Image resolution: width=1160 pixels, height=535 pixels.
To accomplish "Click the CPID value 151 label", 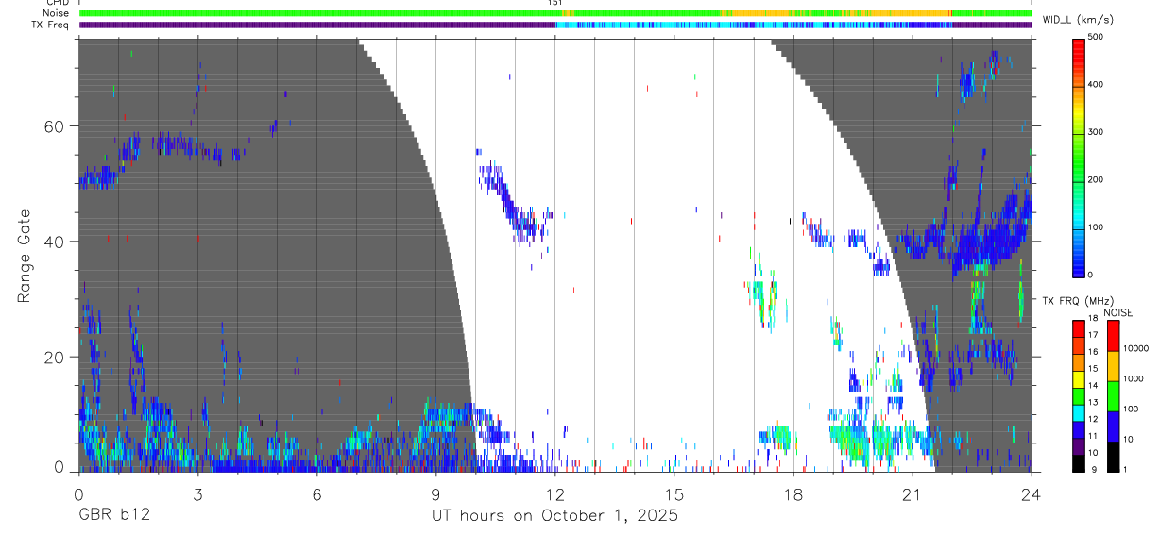I will (x=554, y=3).
